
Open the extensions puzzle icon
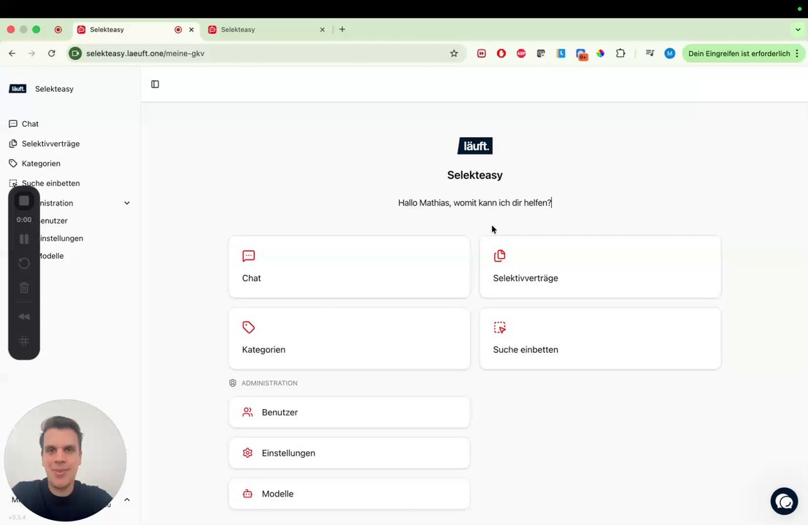pyautogui.click(x=620, y=53)
